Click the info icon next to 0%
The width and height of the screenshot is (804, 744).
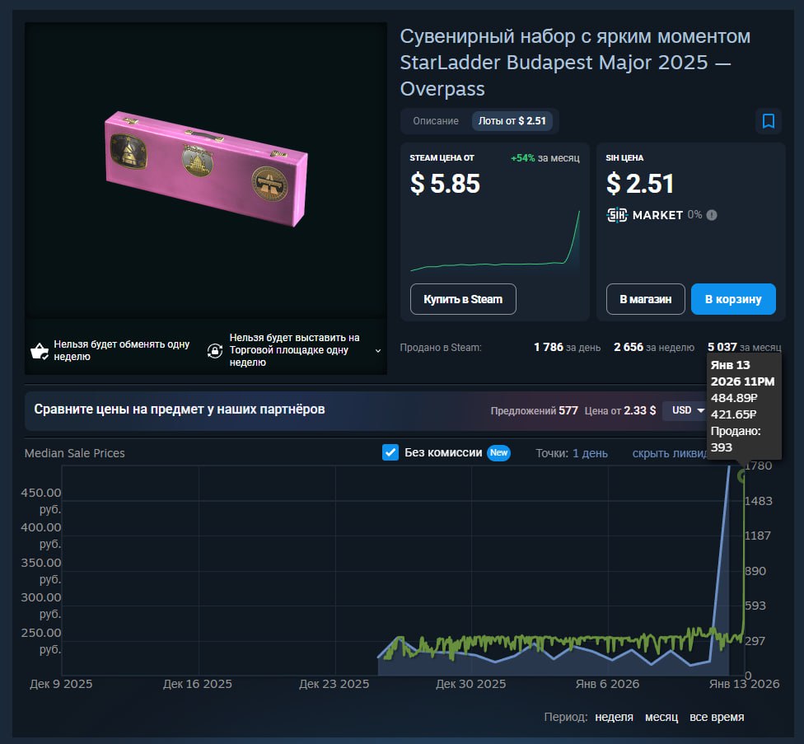(712, 215)
